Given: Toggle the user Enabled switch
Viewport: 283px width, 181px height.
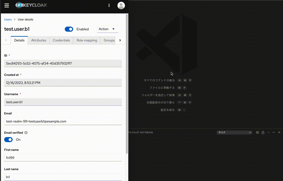Looking at the screenshot, I should point(69,29).
